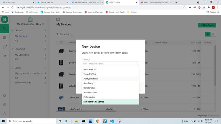The image size is (221, 124).
Task: Open the browser extensions puzzle icon
Action: click(209, 8)
